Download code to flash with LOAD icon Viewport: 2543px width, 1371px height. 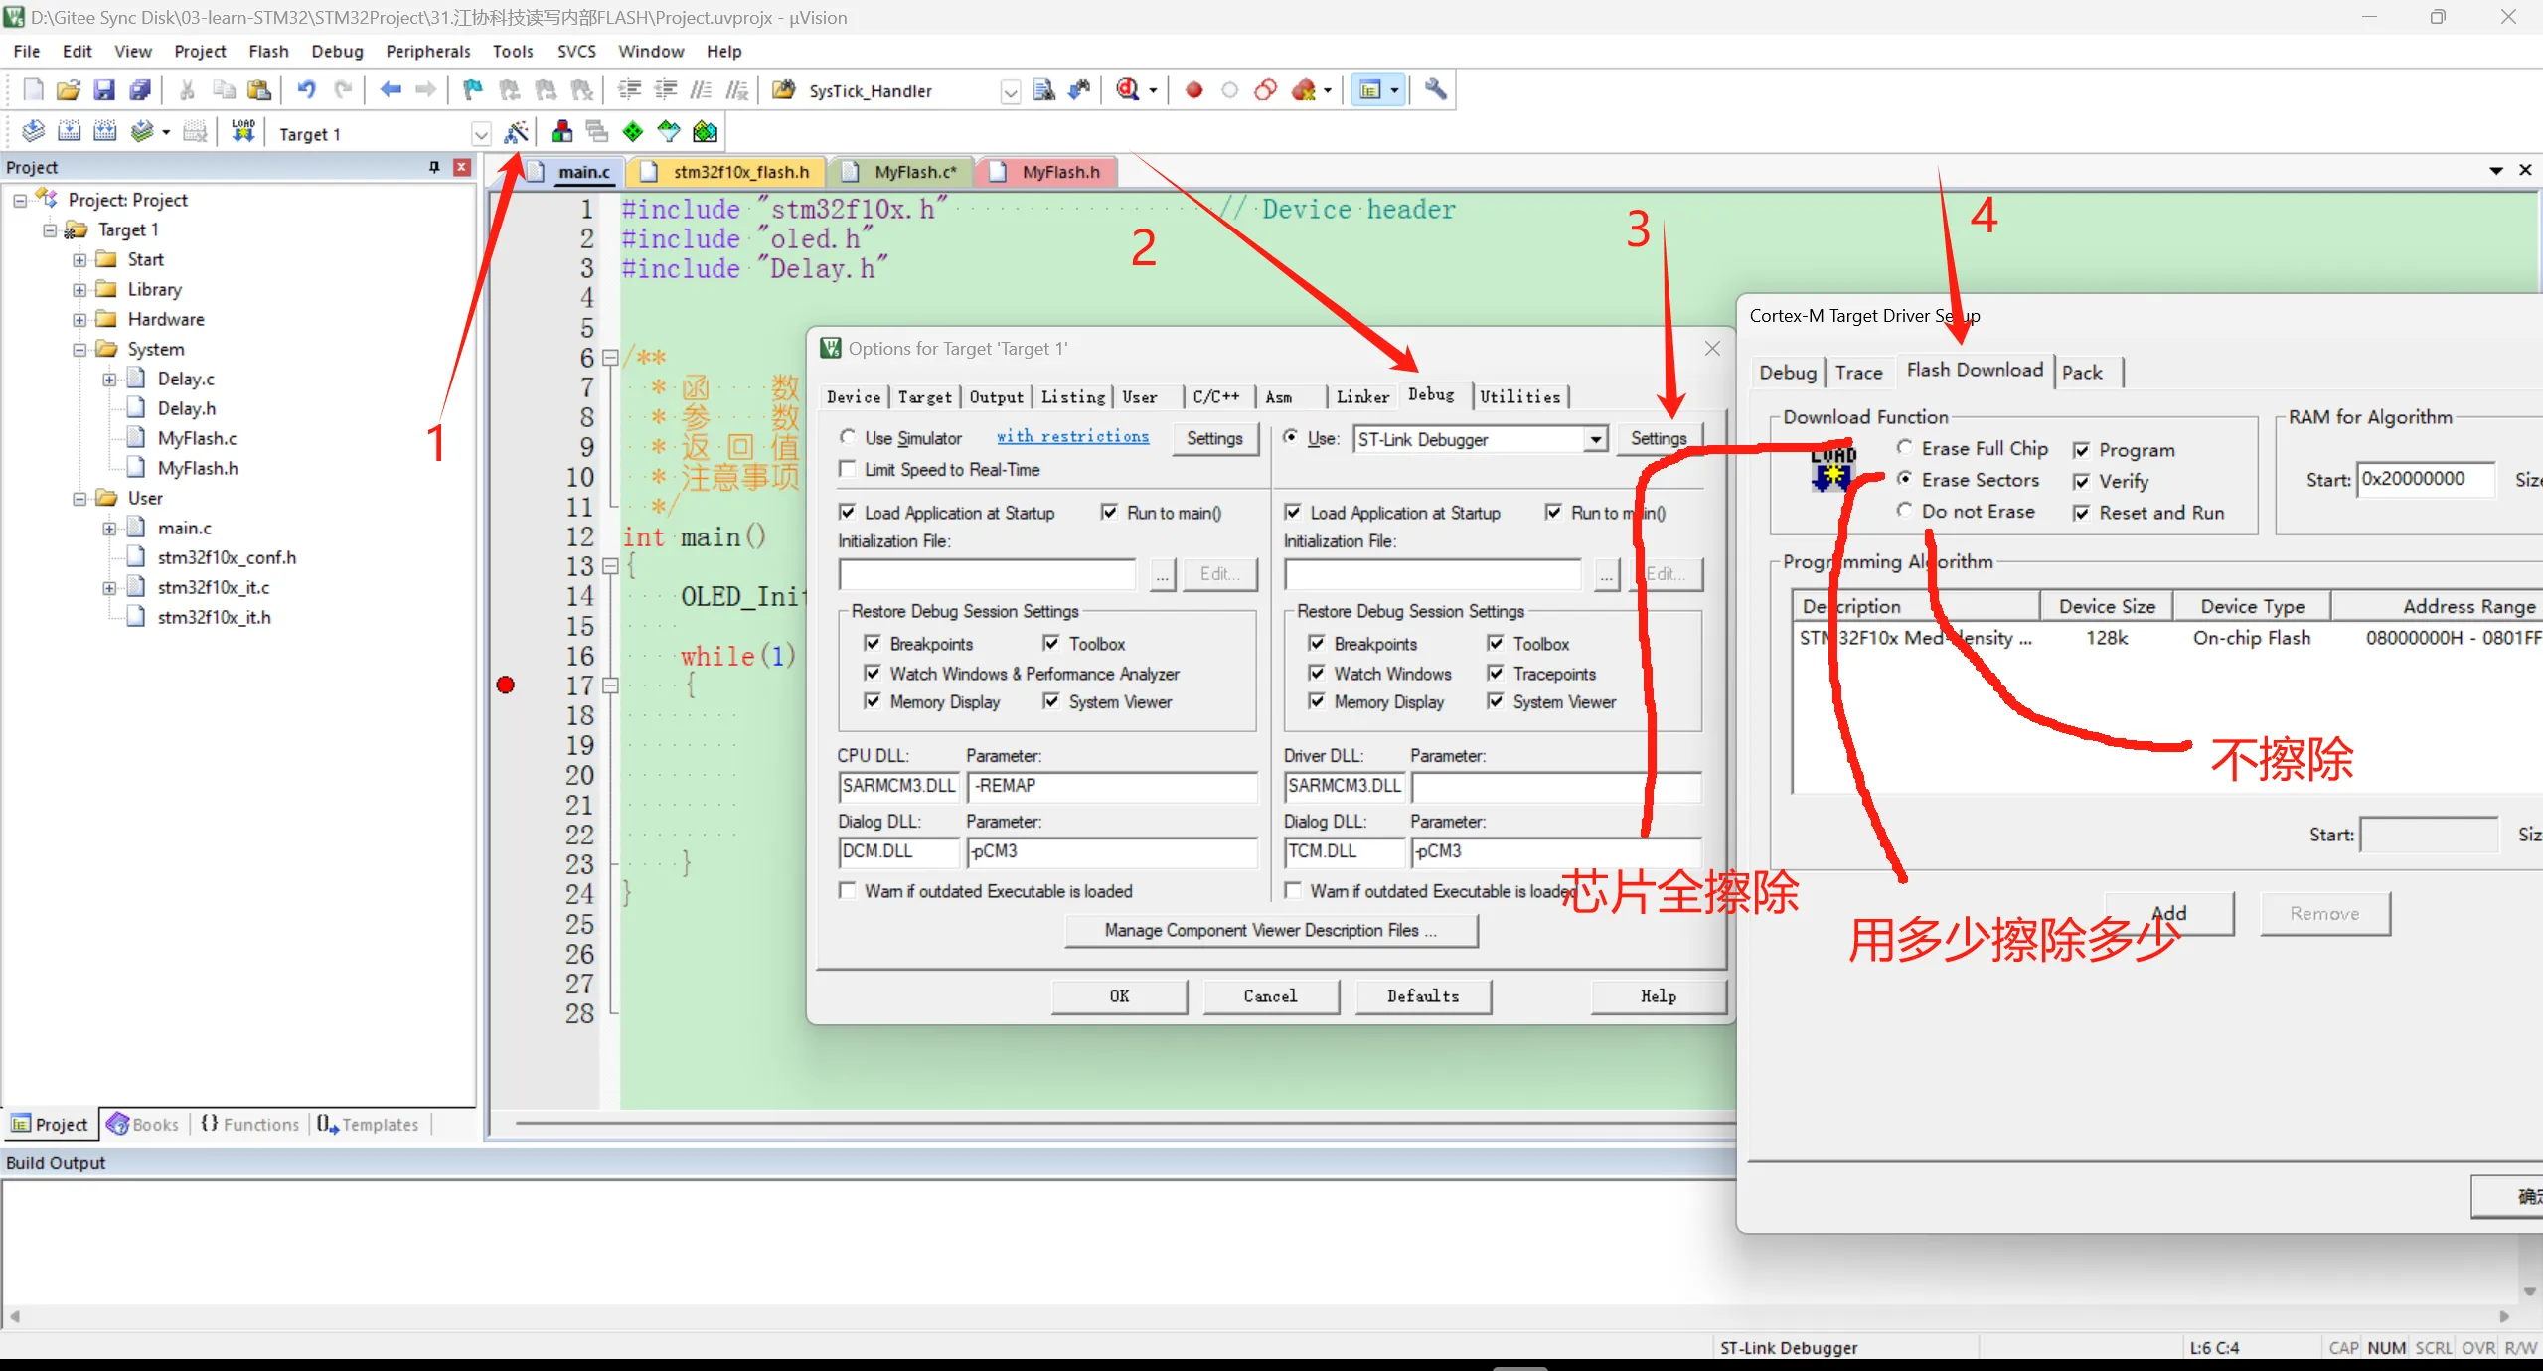point(243,132)
